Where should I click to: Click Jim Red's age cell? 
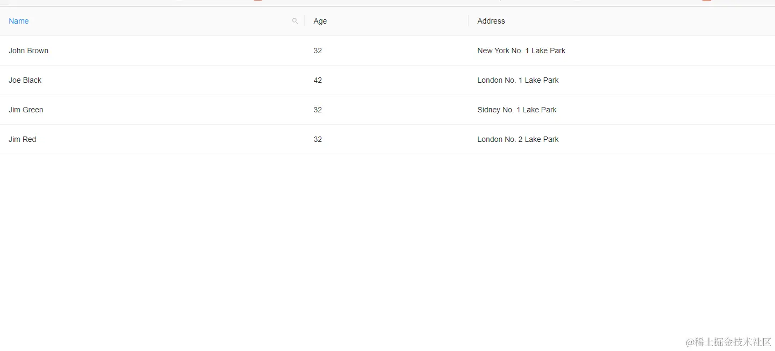[318, 139]
